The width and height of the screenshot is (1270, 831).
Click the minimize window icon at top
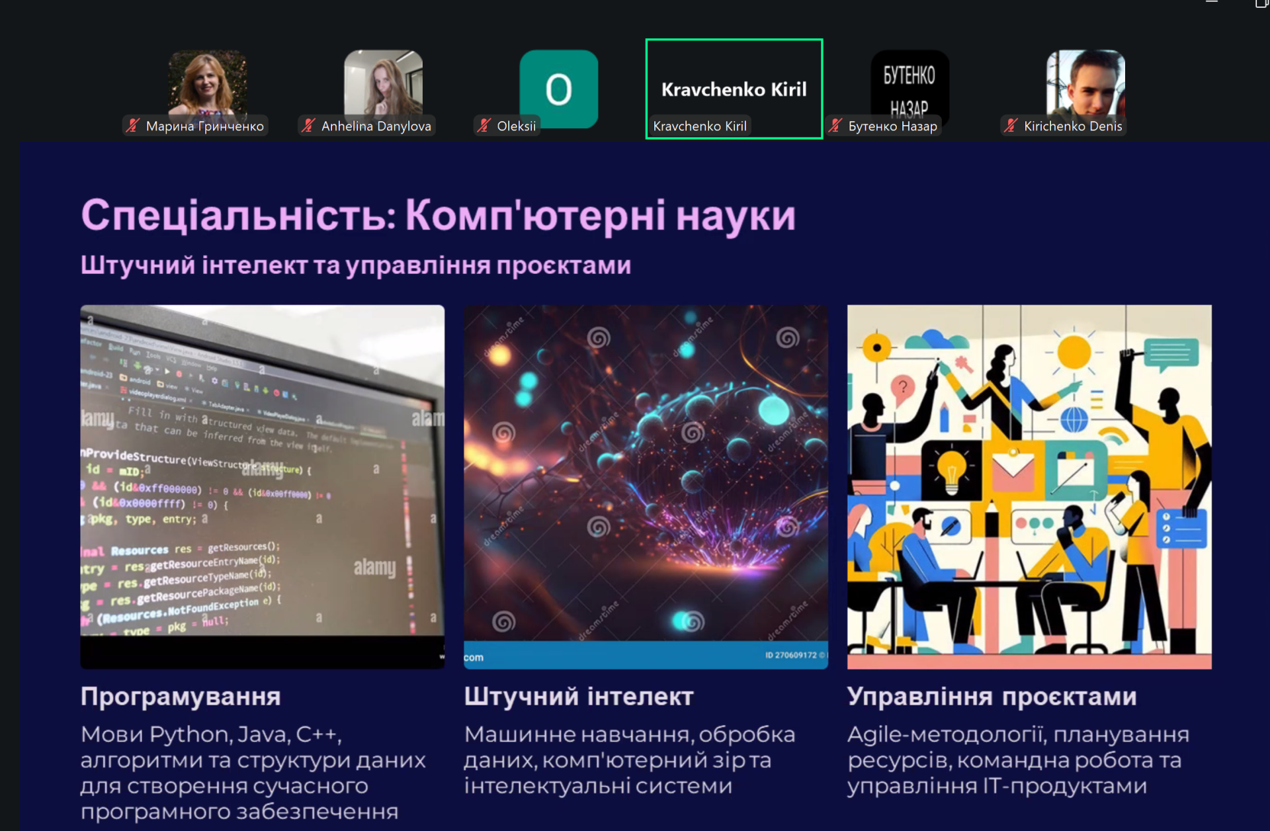click(1212, 3)
